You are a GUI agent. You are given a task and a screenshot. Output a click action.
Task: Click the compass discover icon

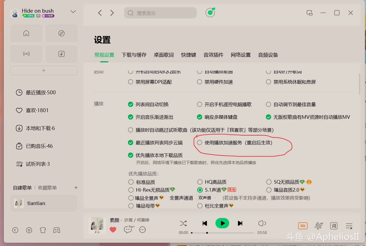[x=62, y=33]
